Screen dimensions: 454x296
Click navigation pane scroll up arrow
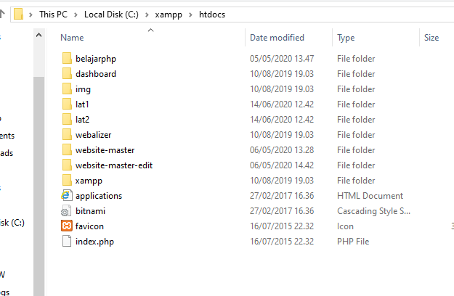pos(38,36)
